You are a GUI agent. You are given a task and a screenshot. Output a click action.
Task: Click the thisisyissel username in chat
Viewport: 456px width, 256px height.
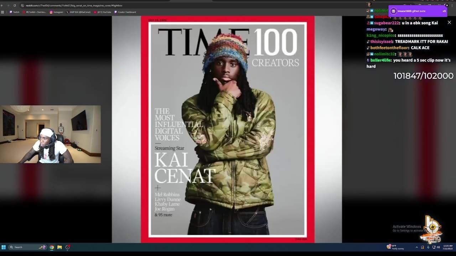(381, 42)
